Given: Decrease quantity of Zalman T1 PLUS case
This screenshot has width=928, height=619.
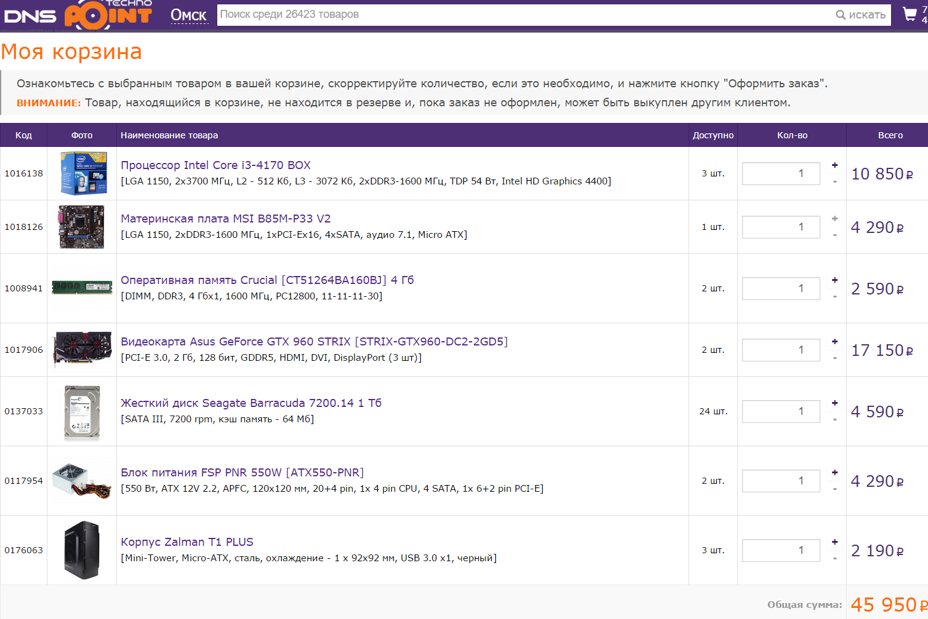Looking at the screenshot, I should pyautogui.click(x=834, y=558).
